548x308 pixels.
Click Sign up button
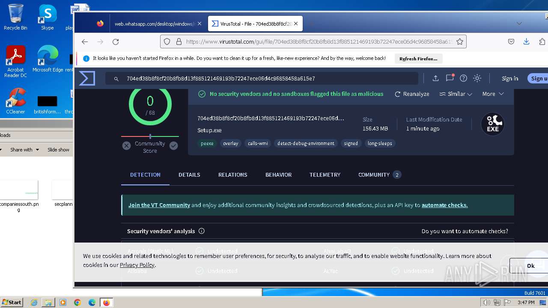tap(539, 78)
